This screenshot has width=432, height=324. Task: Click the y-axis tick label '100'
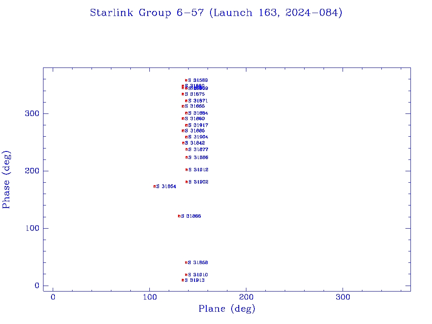point(32,228)
